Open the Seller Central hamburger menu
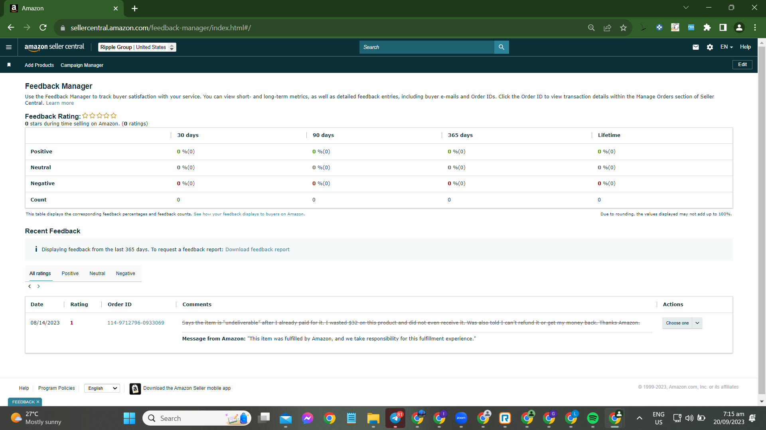Screen dimensions: 766x430 pos(9,47)
